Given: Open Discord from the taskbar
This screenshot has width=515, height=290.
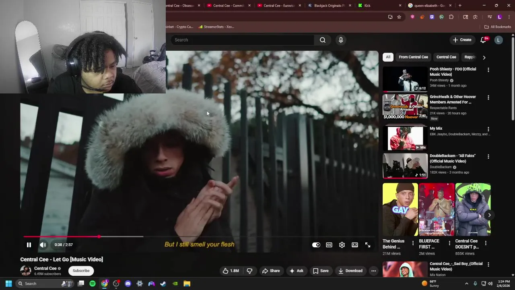Looking at the screenshot, I should (x=128, y=284).
